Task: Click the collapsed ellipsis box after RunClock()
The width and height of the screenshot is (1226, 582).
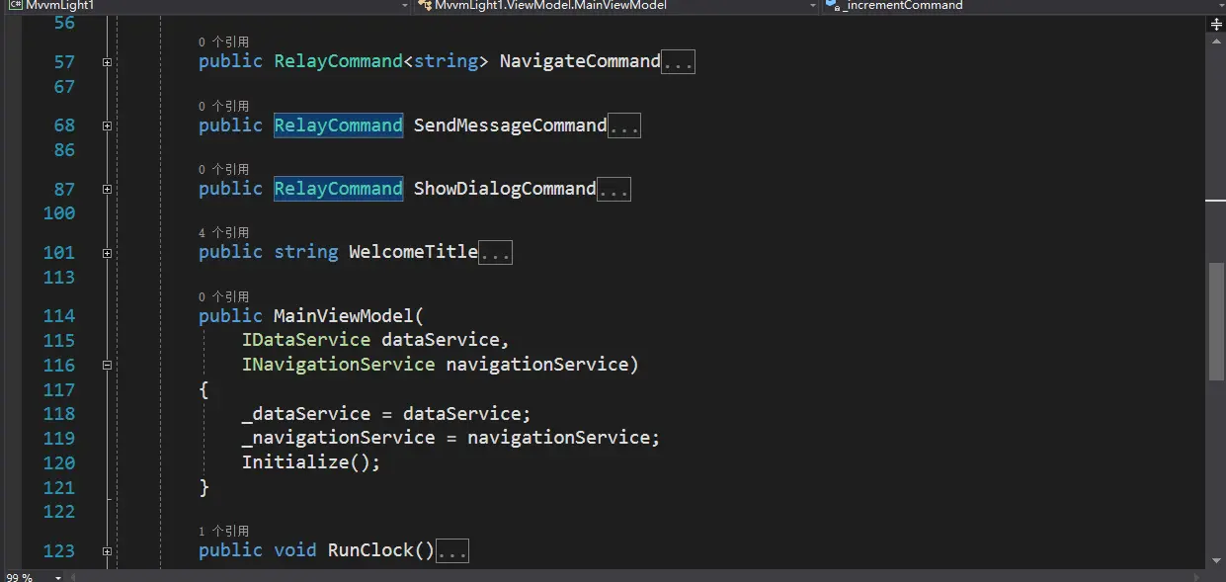Action: click(452, 551)
